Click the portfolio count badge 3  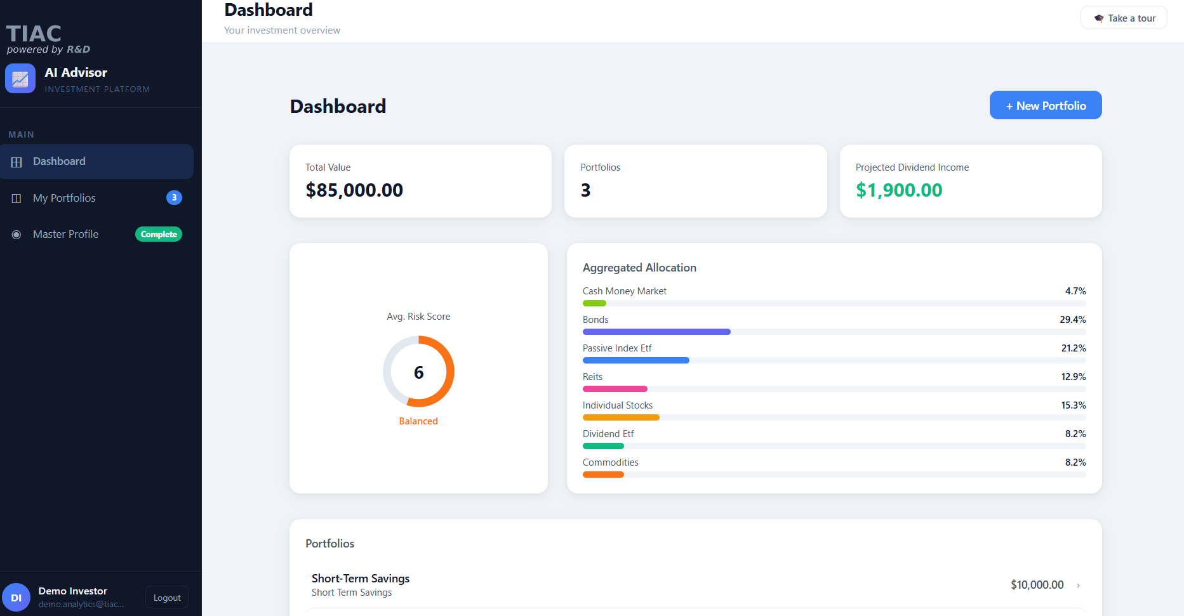click(174, 198)
